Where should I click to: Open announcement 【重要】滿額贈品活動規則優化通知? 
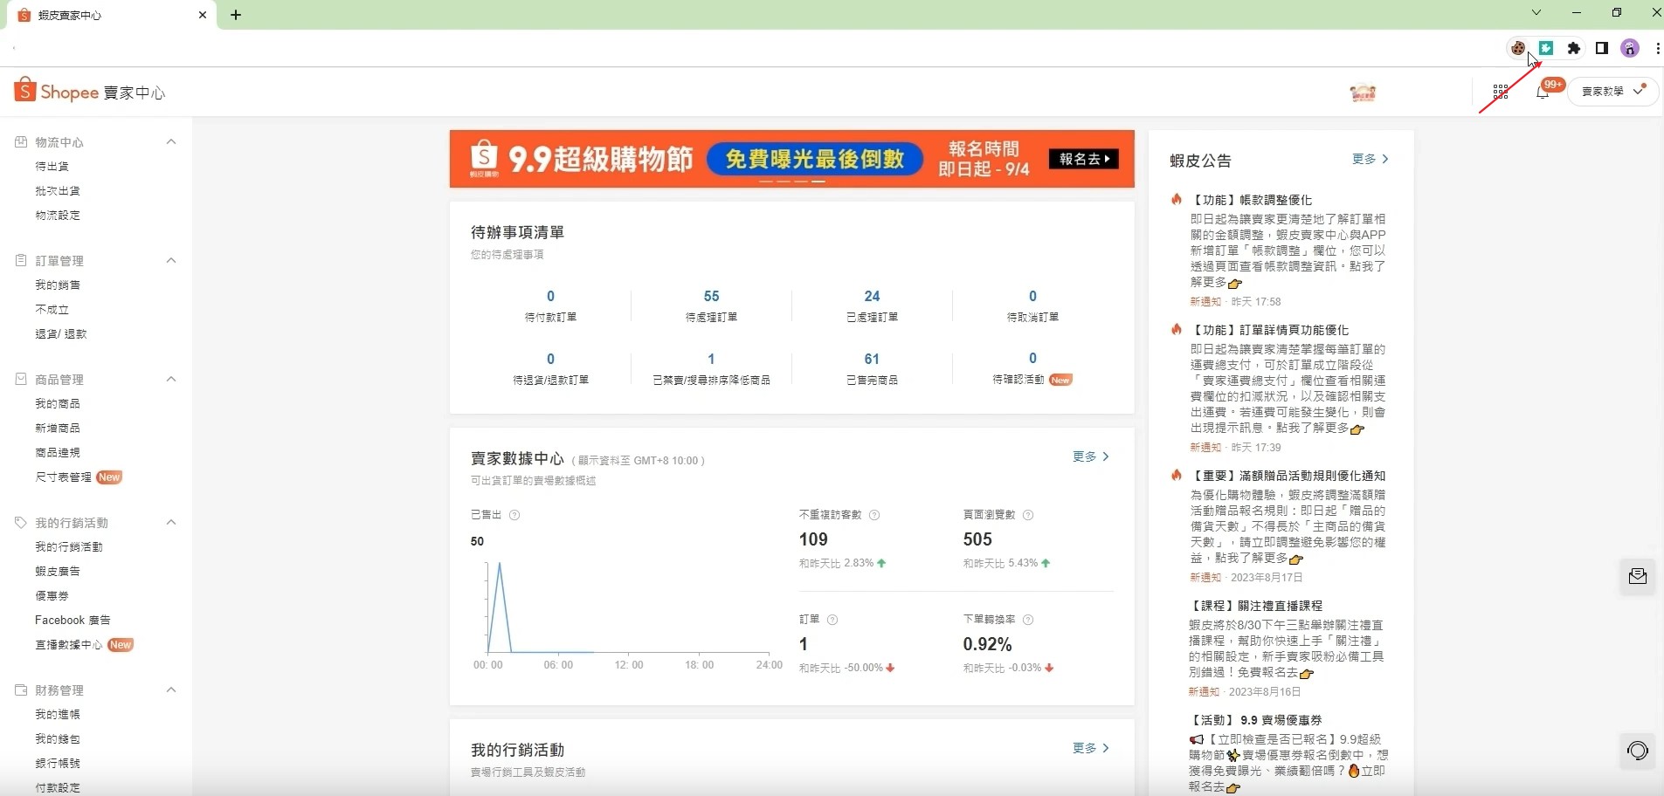coord(1288,476)
